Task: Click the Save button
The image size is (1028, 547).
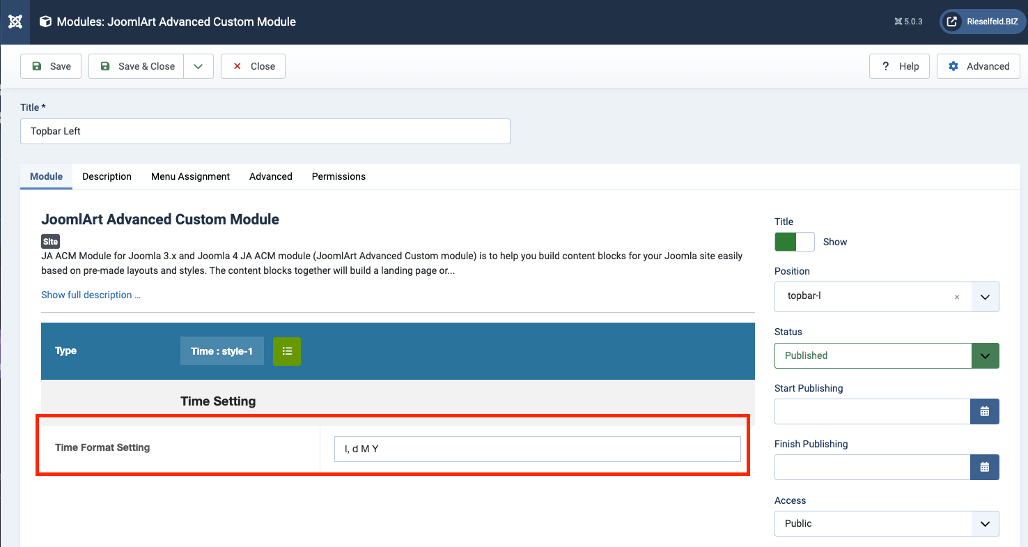Action: [x=51, y=66]
